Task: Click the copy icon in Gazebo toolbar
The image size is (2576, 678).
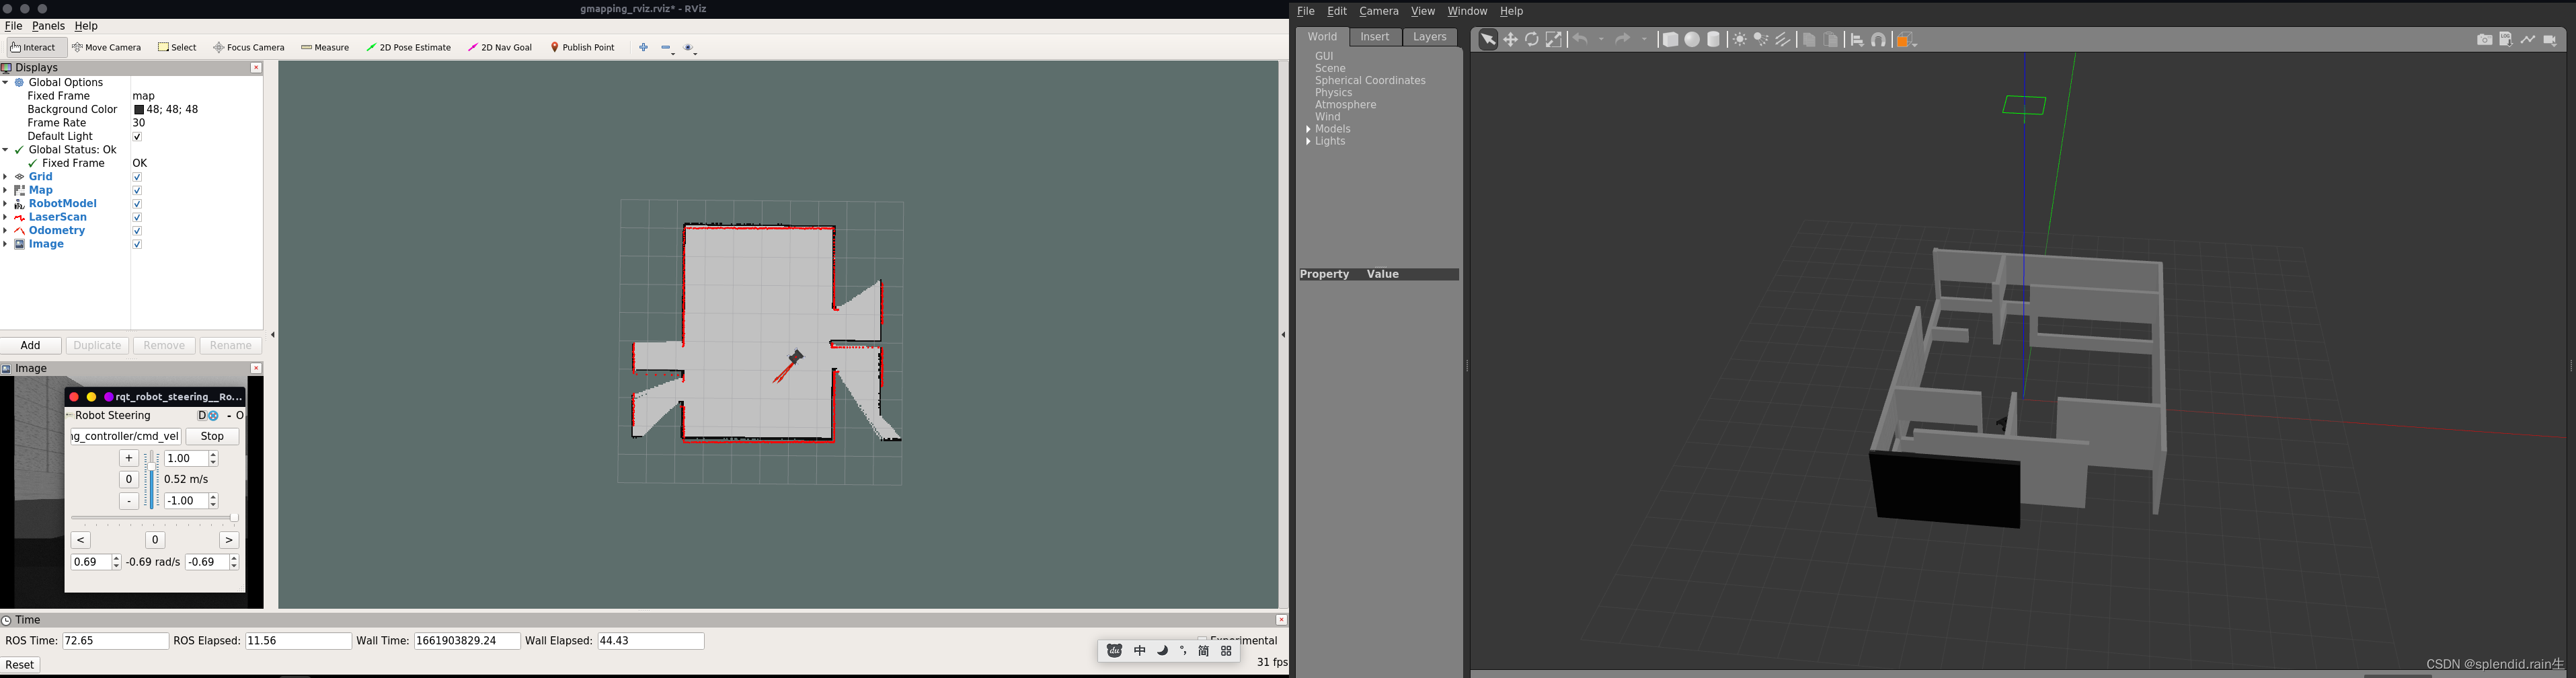Action: (x=1809, y=39)
